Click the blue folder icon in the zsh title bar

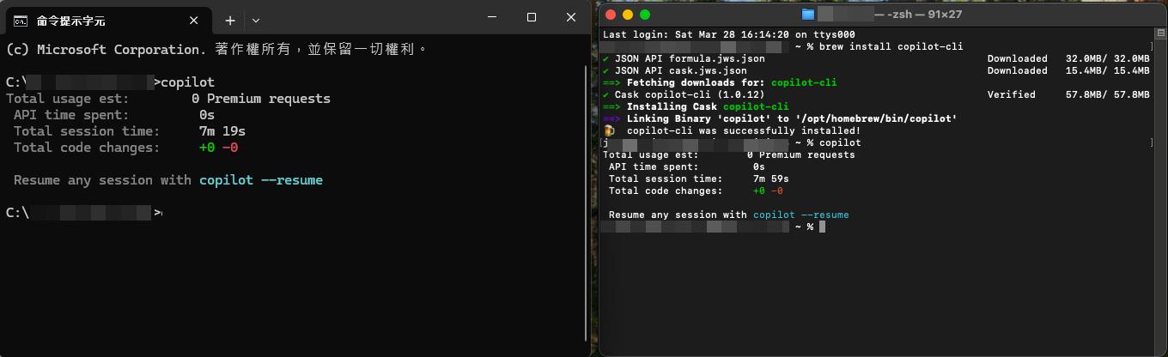[807, 15]
